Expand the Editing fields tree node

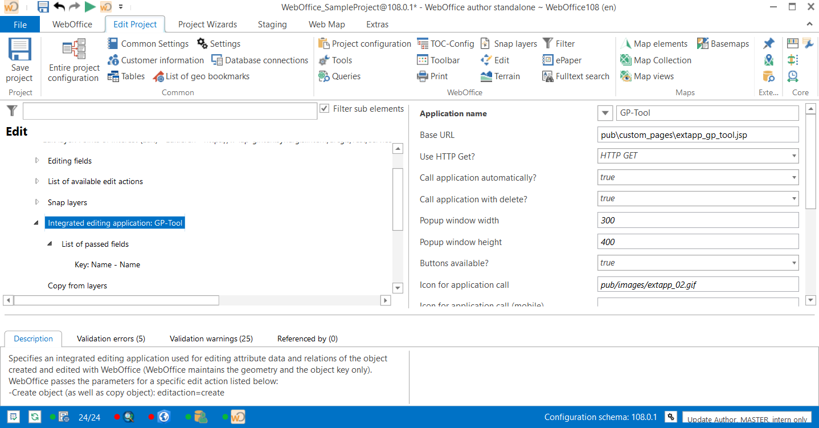(36, 161)
